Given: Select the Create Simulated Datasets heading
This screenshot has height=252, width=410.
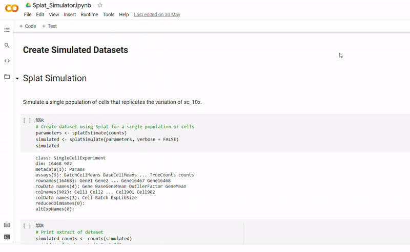Looking at the screenshot, I should 75,50.
